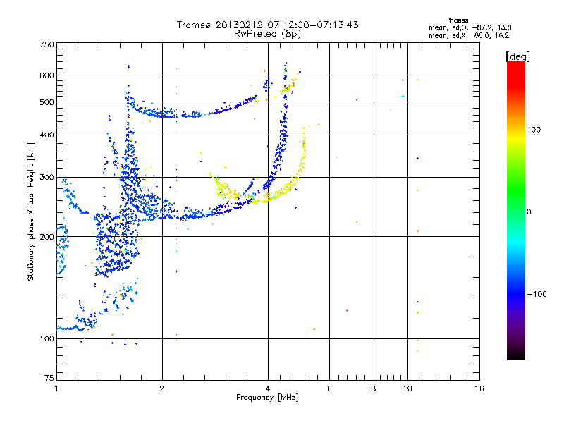Click the y-axis tick label '600'

point(47,75)
